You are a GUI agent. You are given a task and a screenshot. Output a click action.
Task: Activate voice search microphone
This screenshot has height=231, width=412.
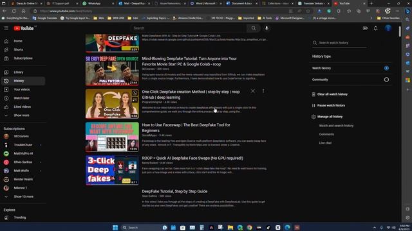pos(267,28)
